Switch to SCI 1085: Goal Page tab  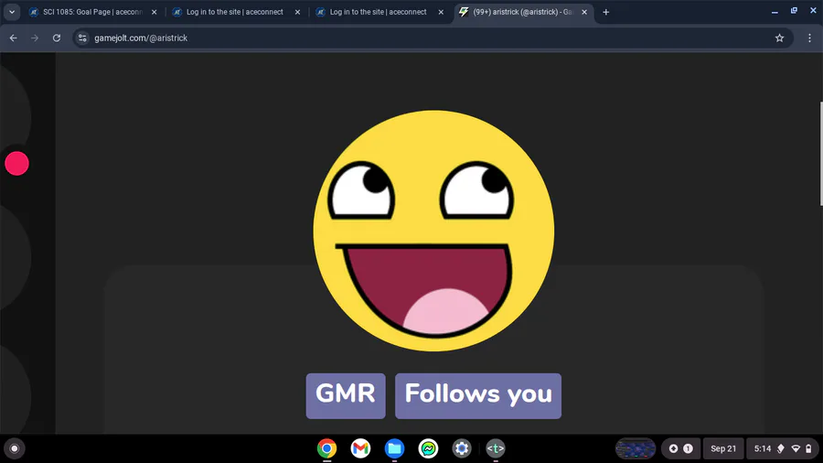93,12
